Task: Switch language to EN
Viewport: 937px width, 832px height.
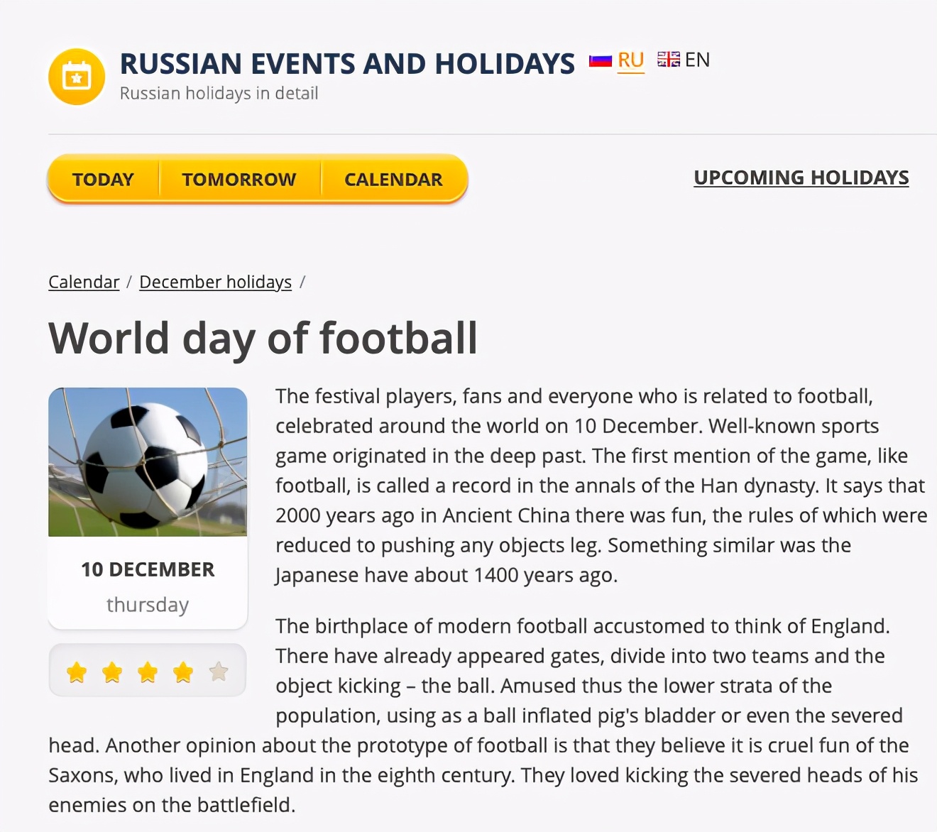Action: pos(697,60)
